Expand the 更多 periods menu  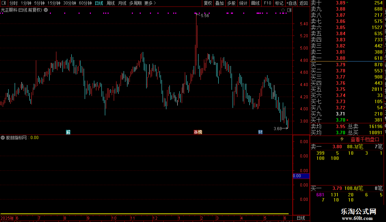[150, 3]
